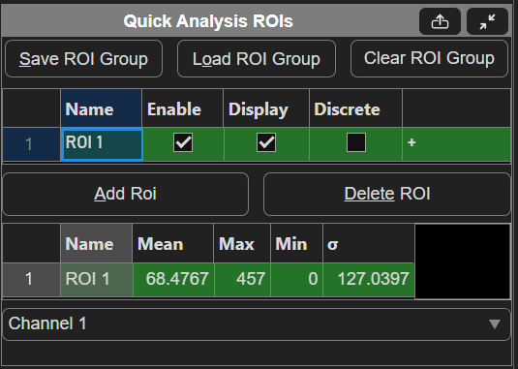Collapse the Quick Analysis ROIs panel

[x=487, y=21]
